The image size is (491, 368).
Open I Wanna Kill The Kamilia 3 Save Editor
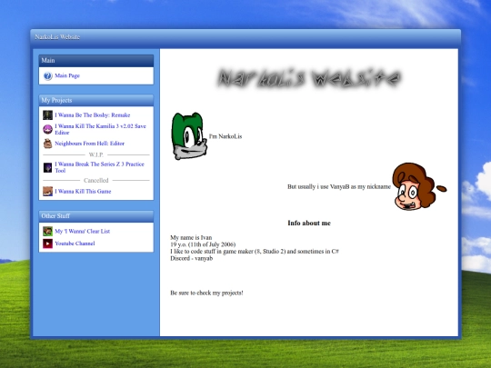pyautogui.click(x=100, y=129)
